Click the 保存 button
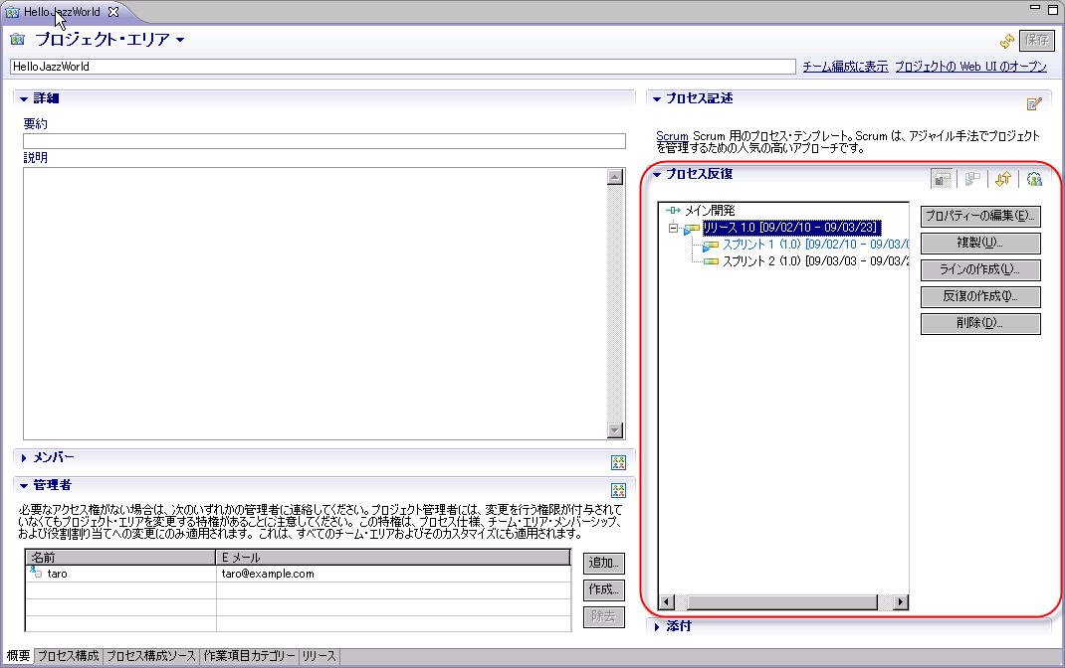 [x=1036, y=40]
